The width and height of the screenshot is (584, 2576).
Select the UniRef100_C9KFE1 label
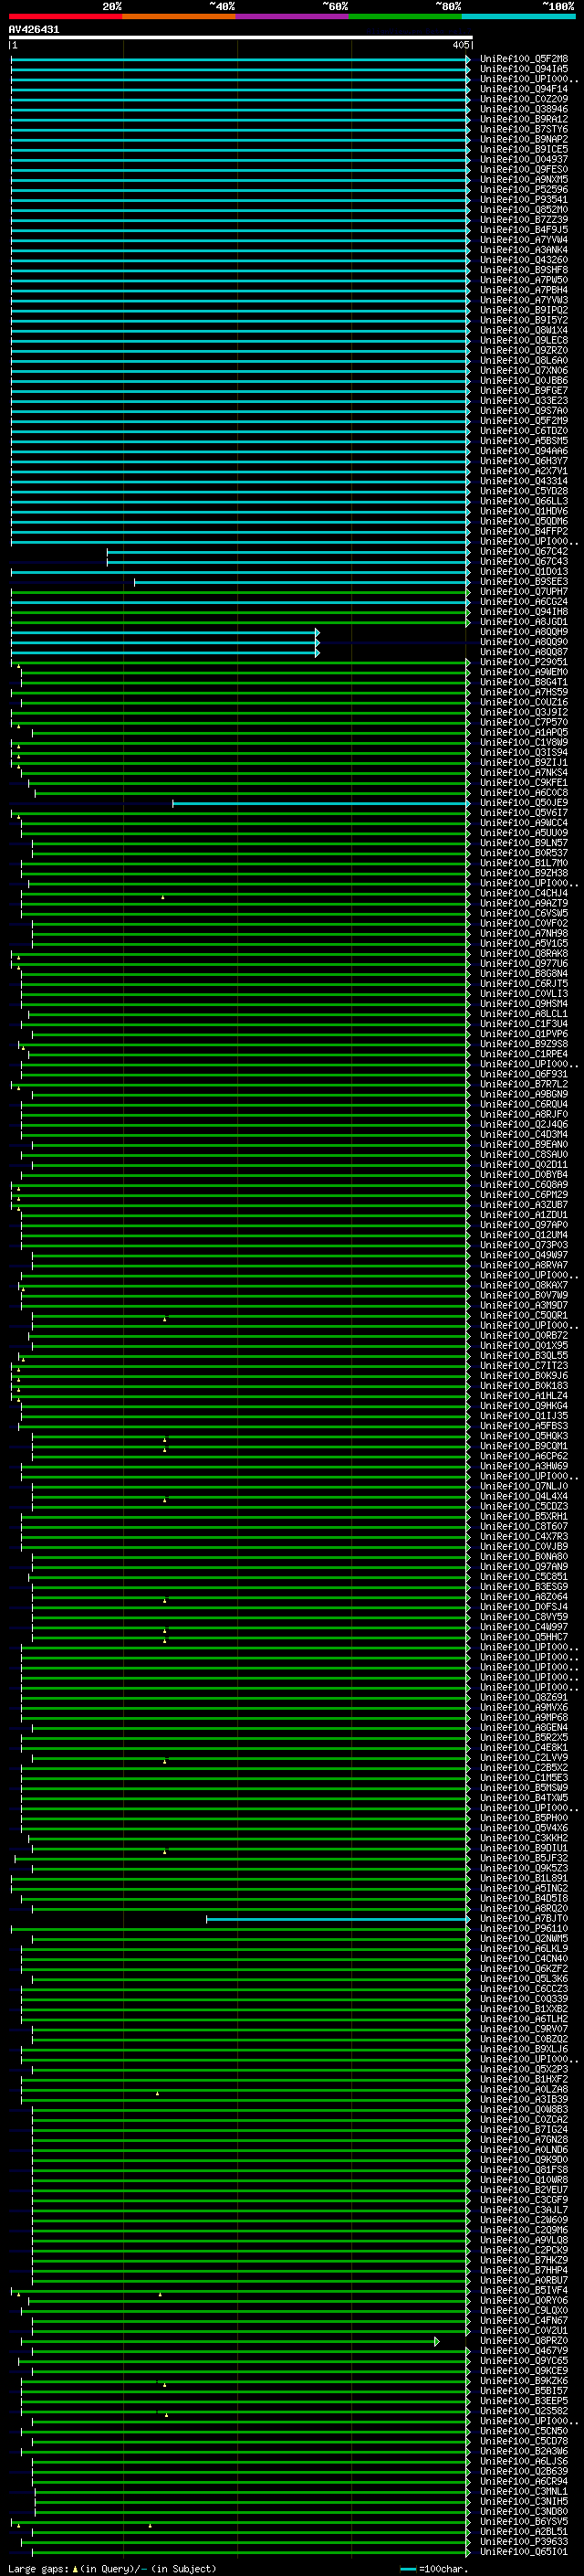tap(524, 783)
